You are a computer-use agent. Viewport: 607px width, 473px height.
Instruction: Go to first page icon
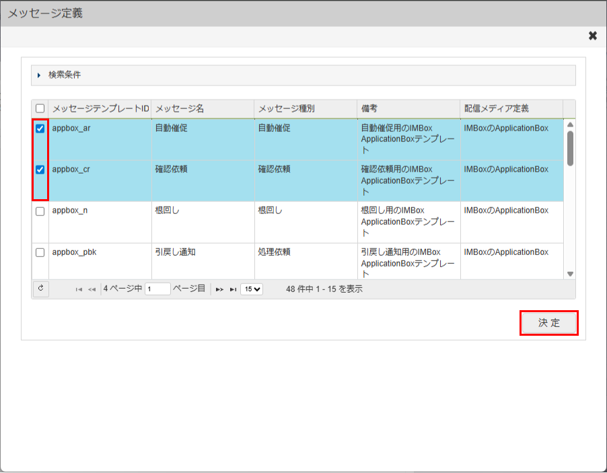(79, 289)
